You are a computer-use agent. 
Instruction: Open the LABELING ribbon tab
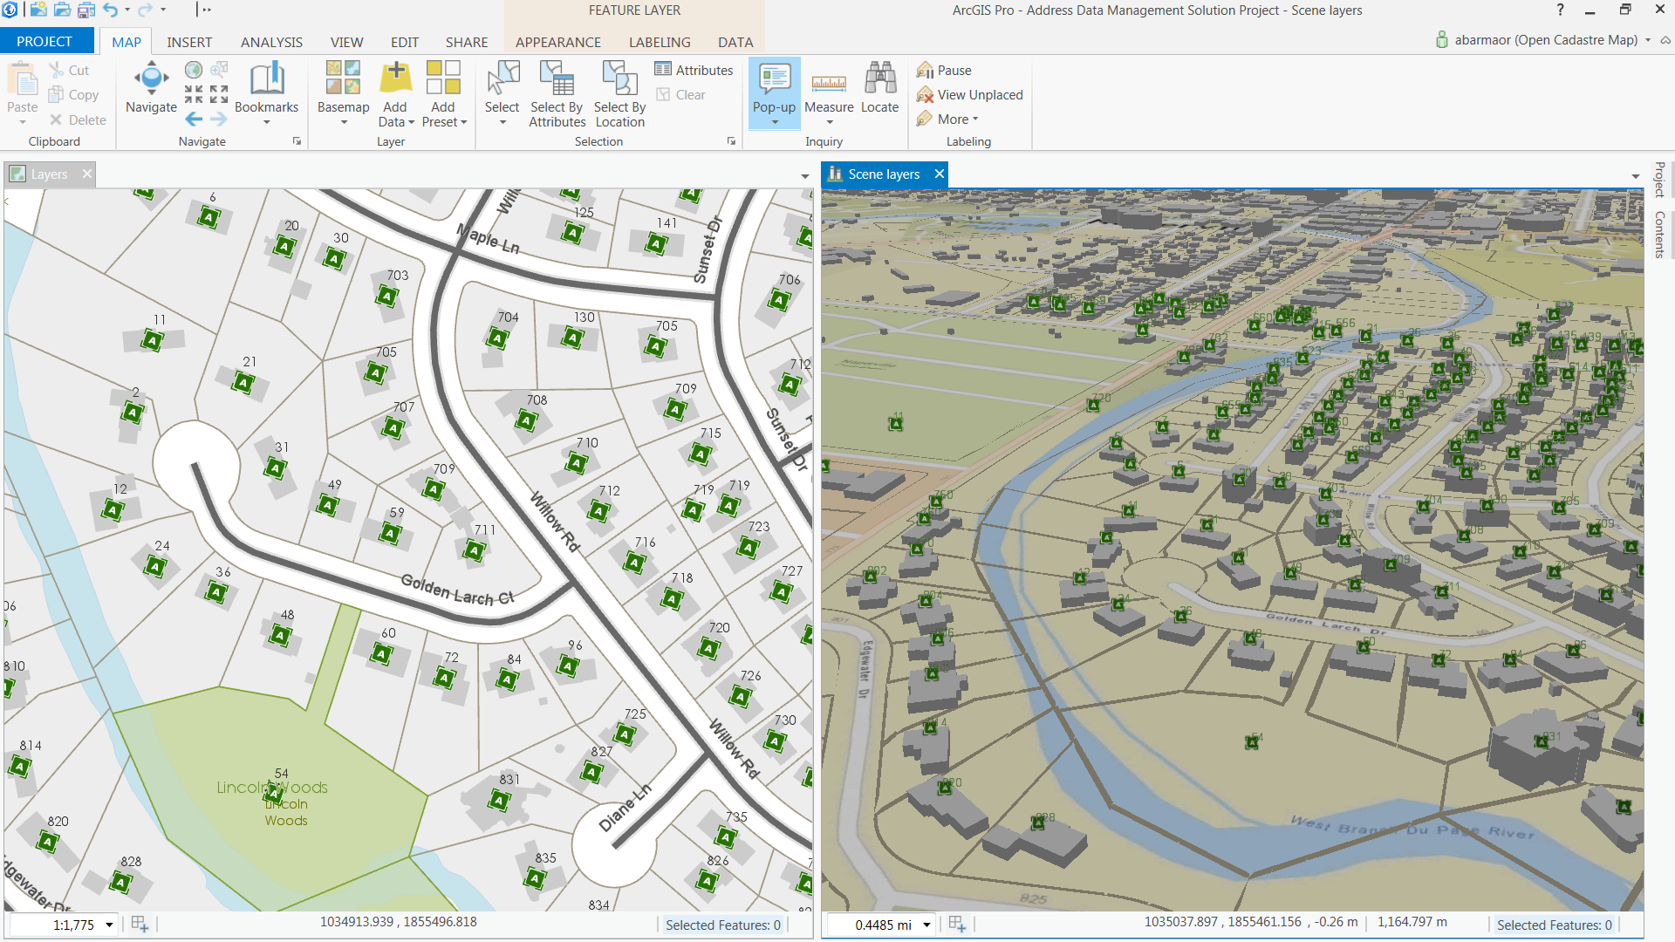click(x=660, y=42)
